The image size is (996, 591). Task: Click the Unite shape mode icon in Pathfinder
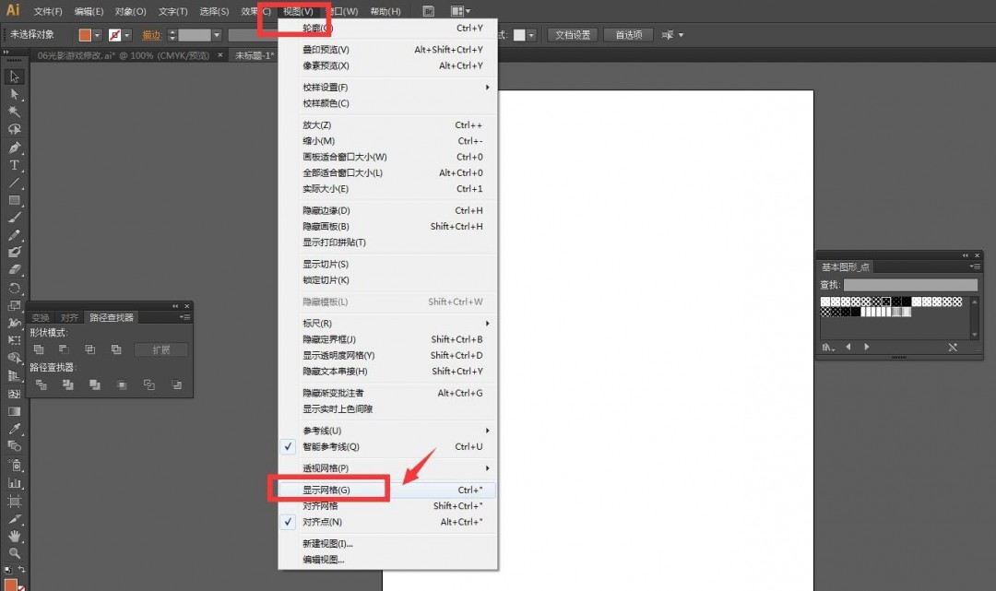coord(39,349)
